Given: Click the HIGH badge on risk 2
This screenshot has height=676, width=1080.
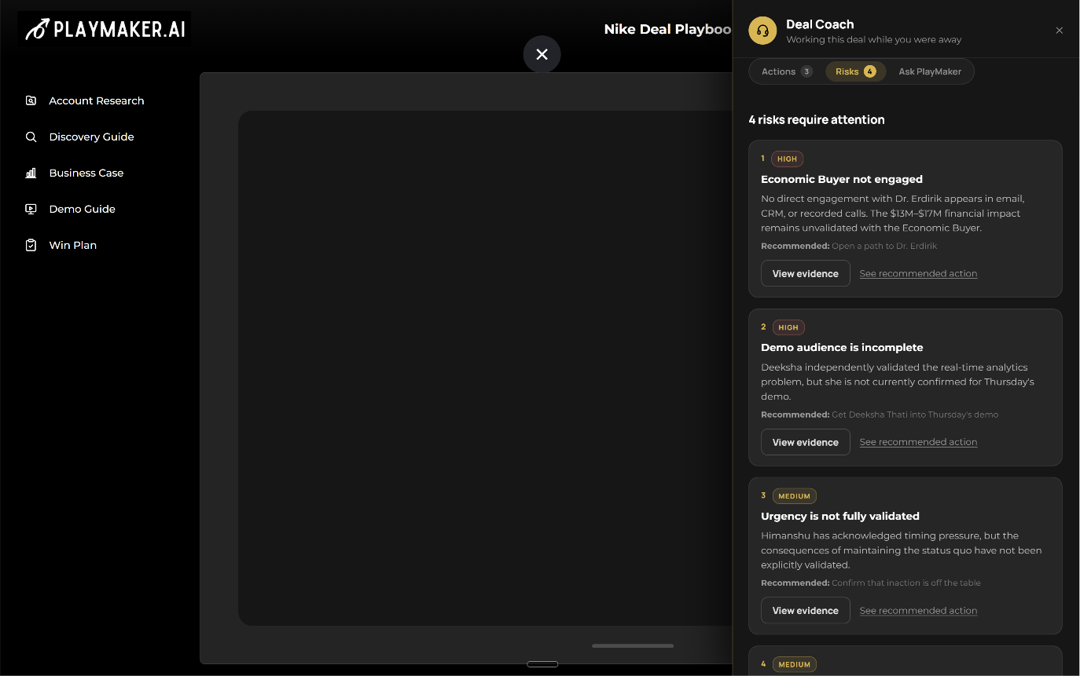Looking at the screenshot, I should click(x=788, y=327).
